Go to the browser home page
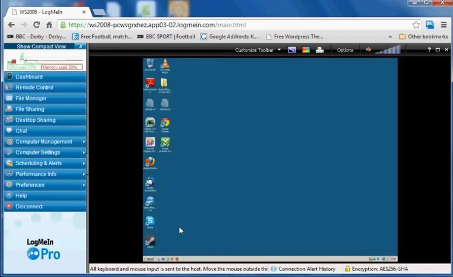The width and height of the screenshot is (453, 277). coord(49,25)
